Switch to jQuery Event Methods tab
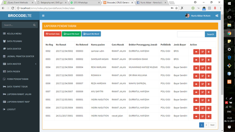Image resolution: width=235 pixels, height=132 pixels. pos(18,3)
